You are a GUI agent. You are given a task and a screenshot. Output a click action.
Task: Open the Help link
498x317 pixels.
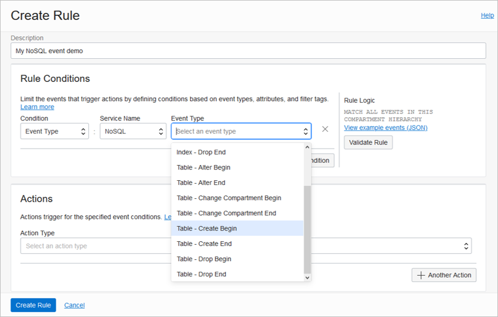(487, 15)
